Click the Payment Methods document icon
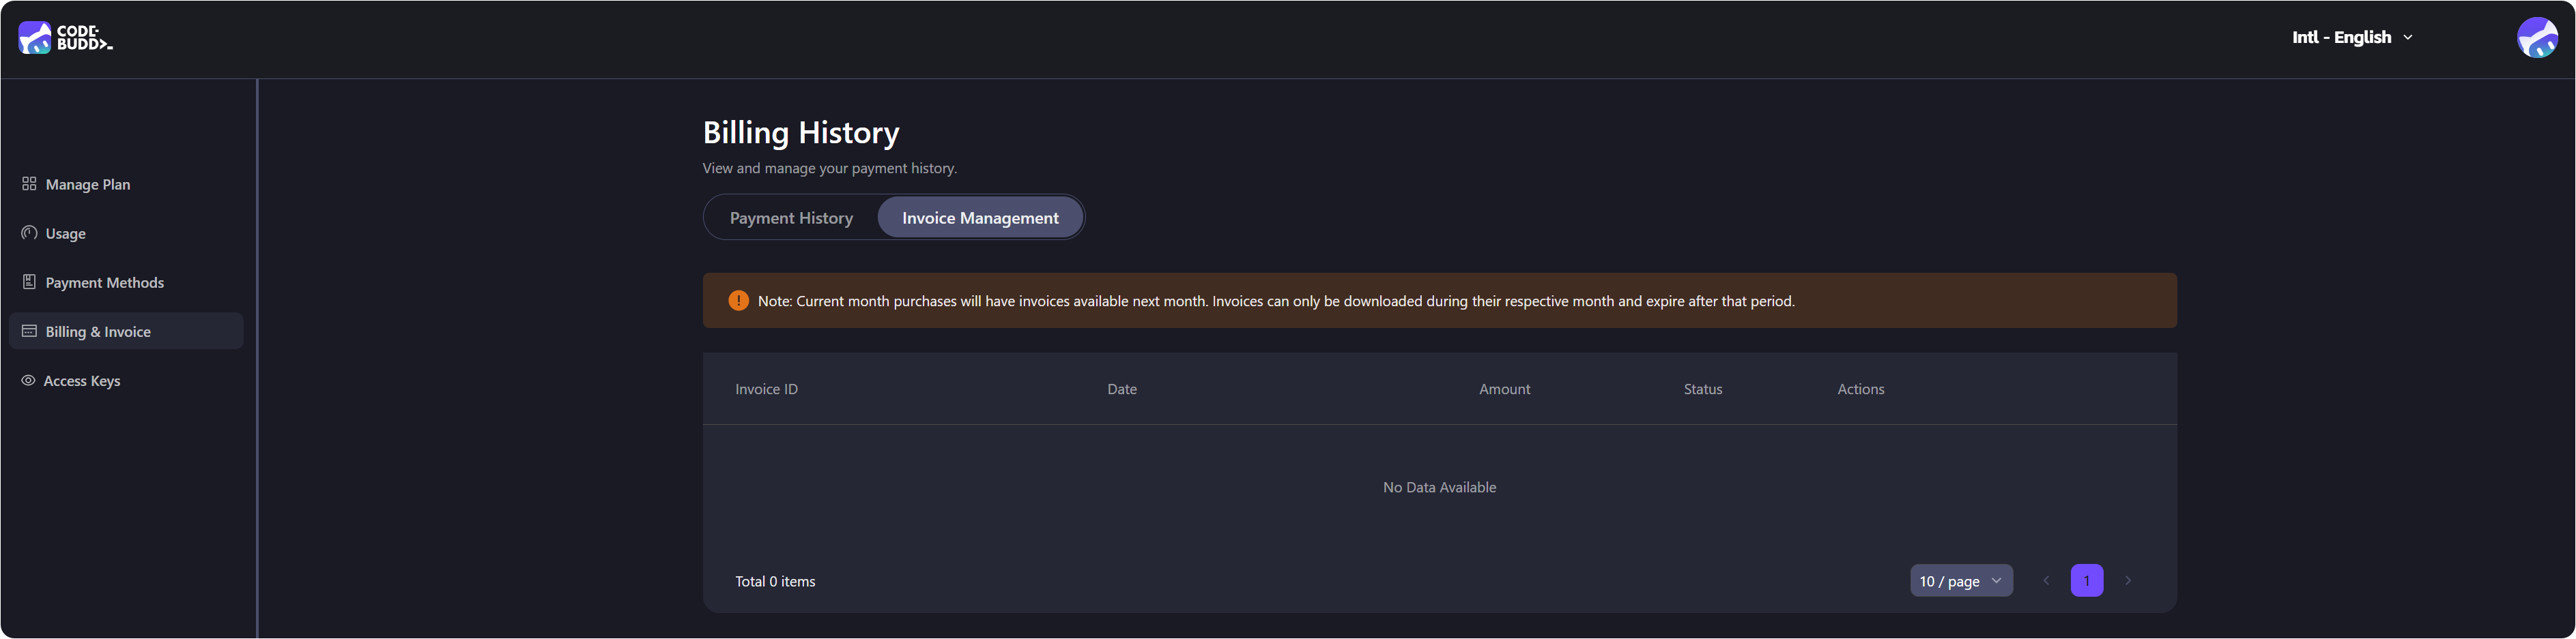 point(29,282)
